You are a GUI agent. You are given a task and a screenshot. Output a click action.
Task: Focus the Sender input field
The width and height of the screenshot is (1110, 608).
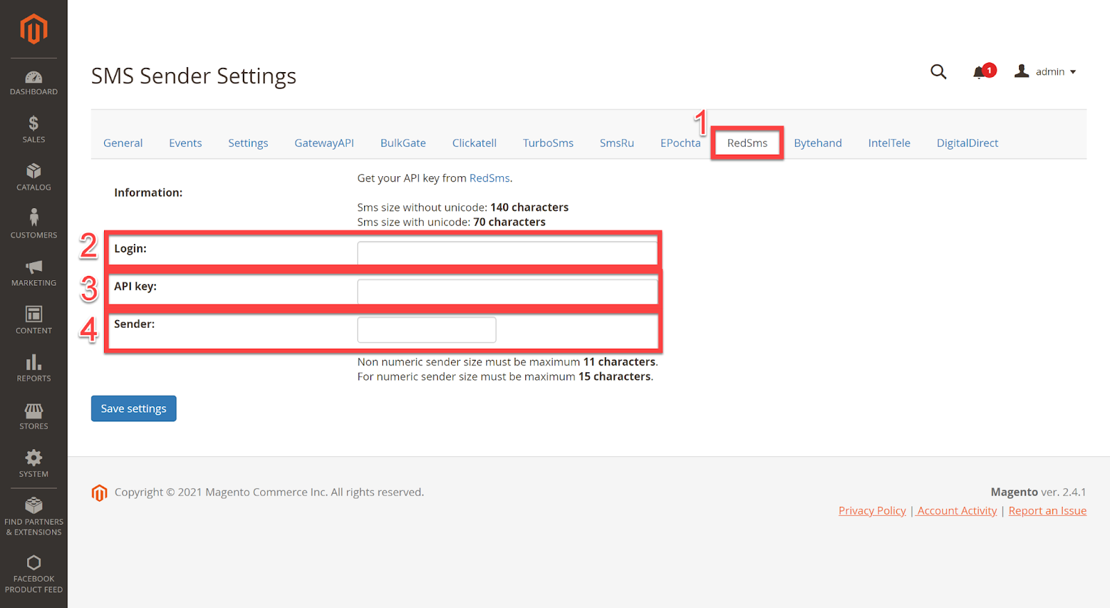click(427, 329)
